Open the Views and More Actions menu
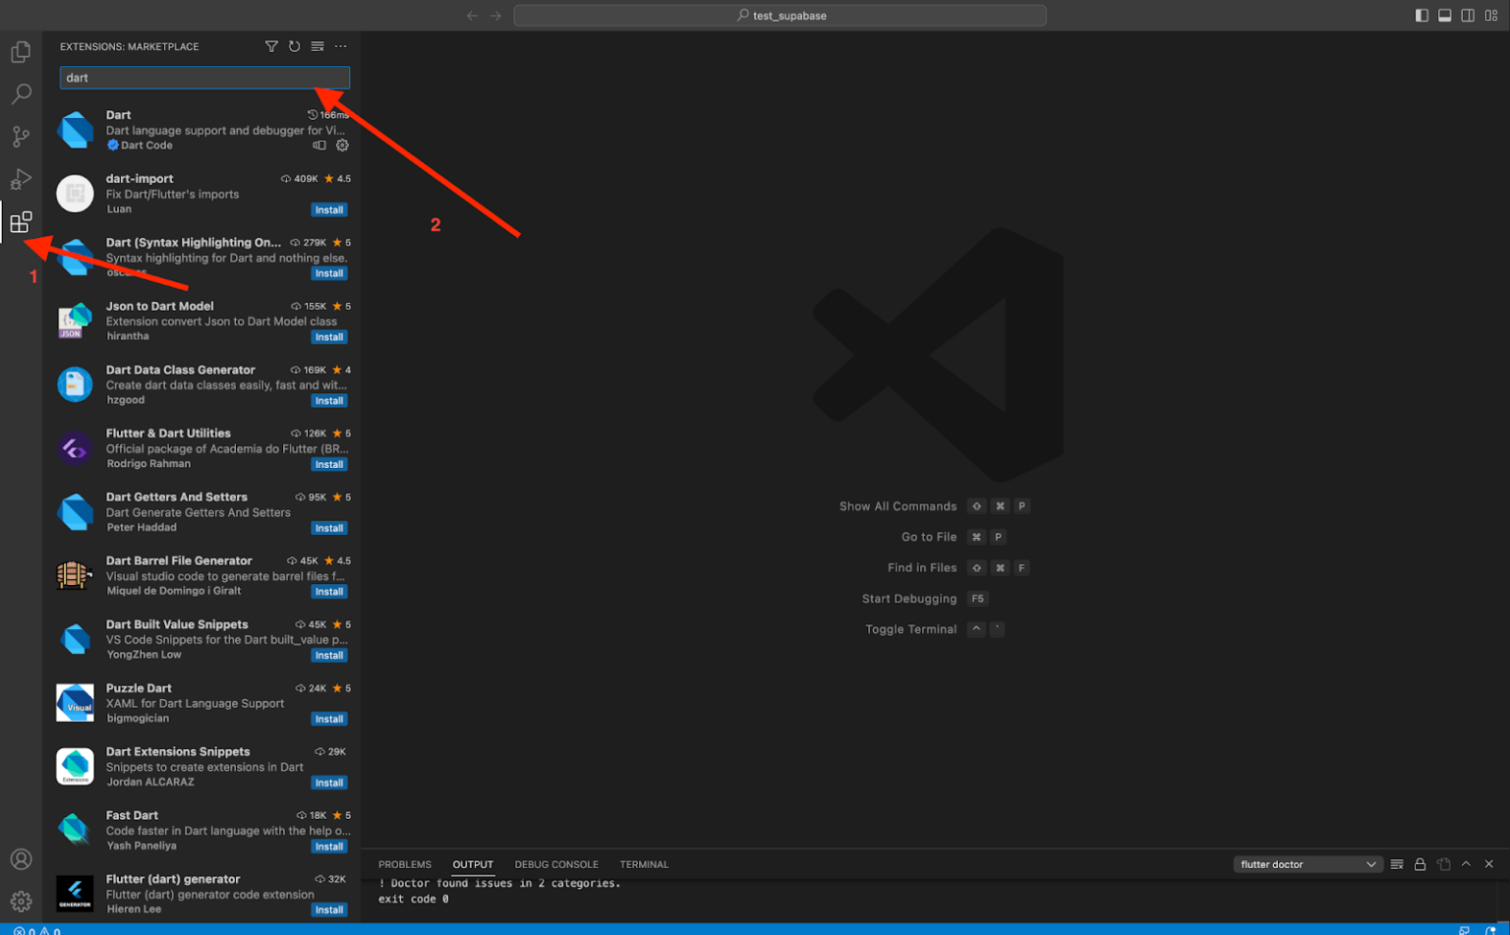 [341, 46]
